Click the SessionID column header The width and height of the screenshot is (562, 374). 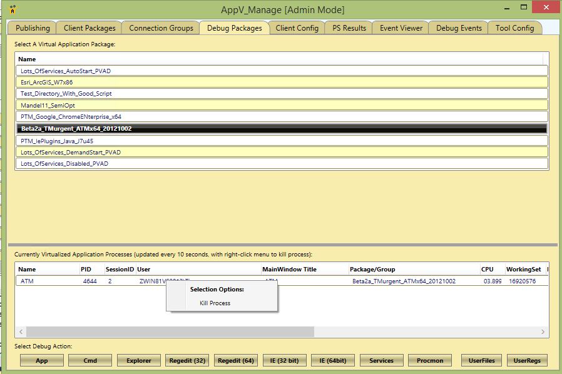[120, 270]
